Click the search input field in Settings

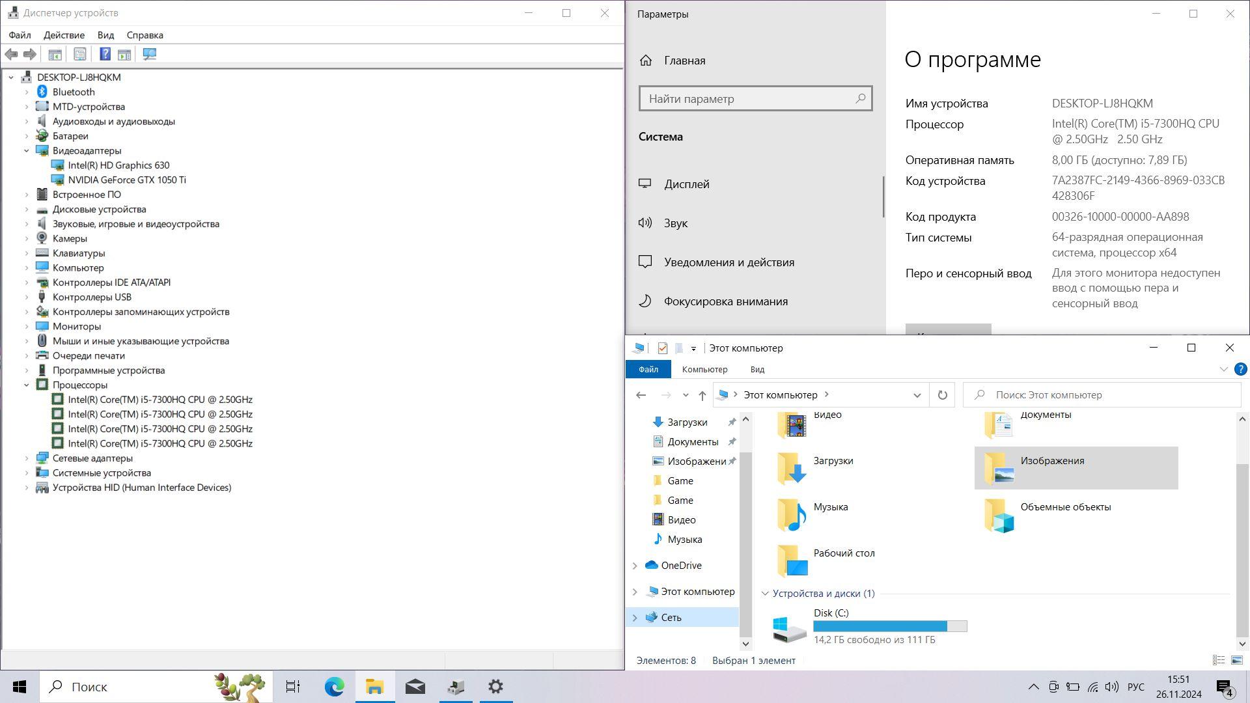[755, 99]
